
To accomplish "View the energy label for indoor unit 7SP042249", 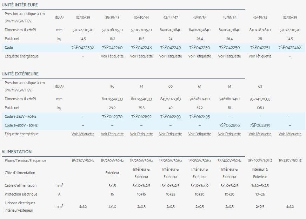I will tap(171, 56).
